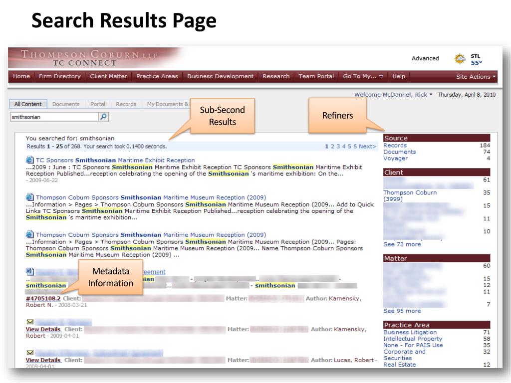Click the Source refiner heading

coord(437,138)
